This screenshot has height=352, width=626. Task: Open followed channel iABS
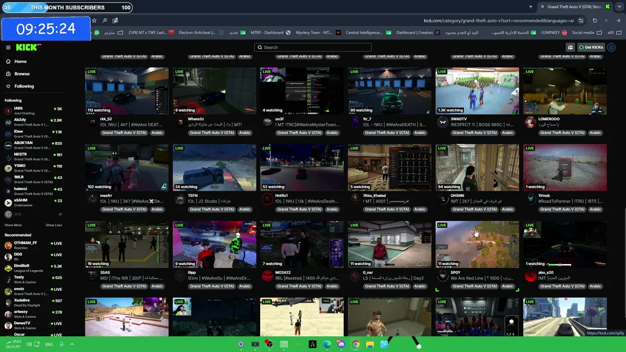33,110
